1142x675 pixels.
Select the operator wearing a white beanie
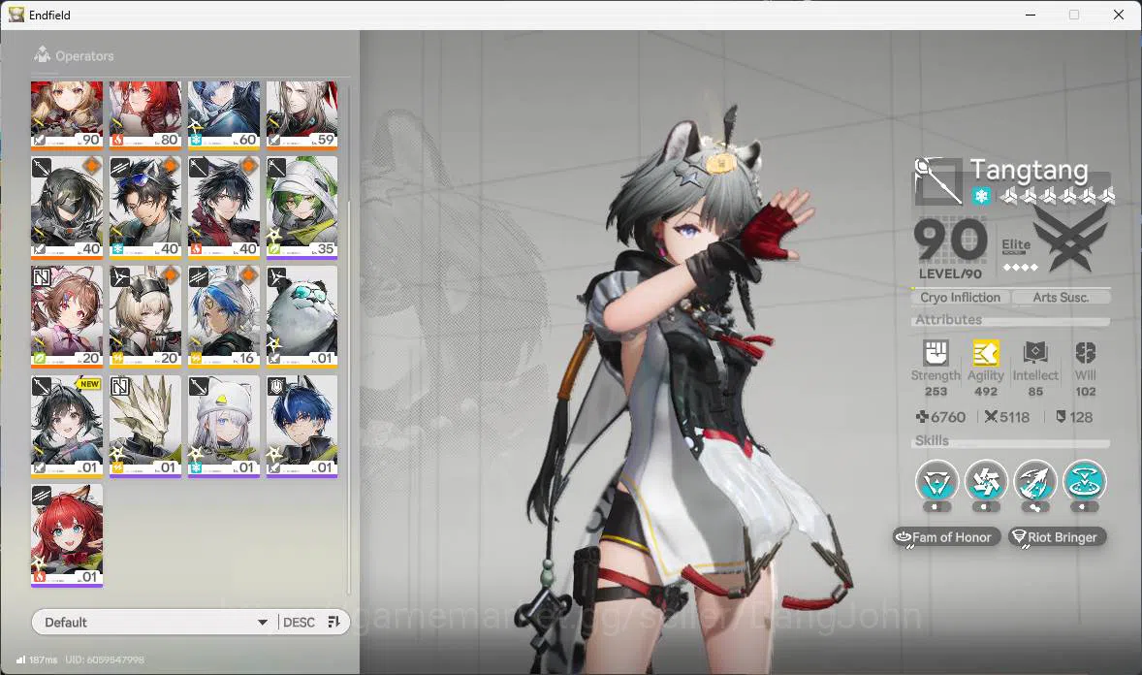pyautogui.click(x=224, y=426)
